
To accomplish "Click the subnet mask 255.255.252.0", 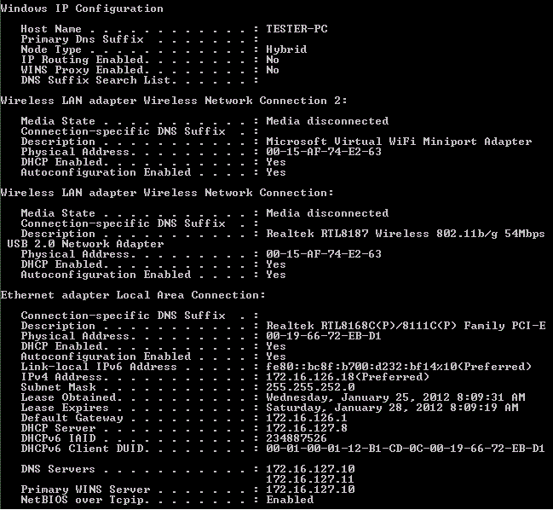I will click(310, 387).
